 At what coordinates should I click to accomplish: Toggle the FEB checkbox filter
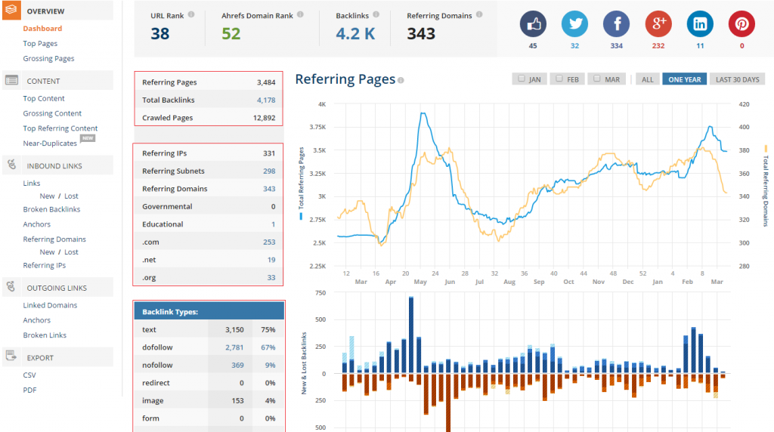(x=559, y=79)
